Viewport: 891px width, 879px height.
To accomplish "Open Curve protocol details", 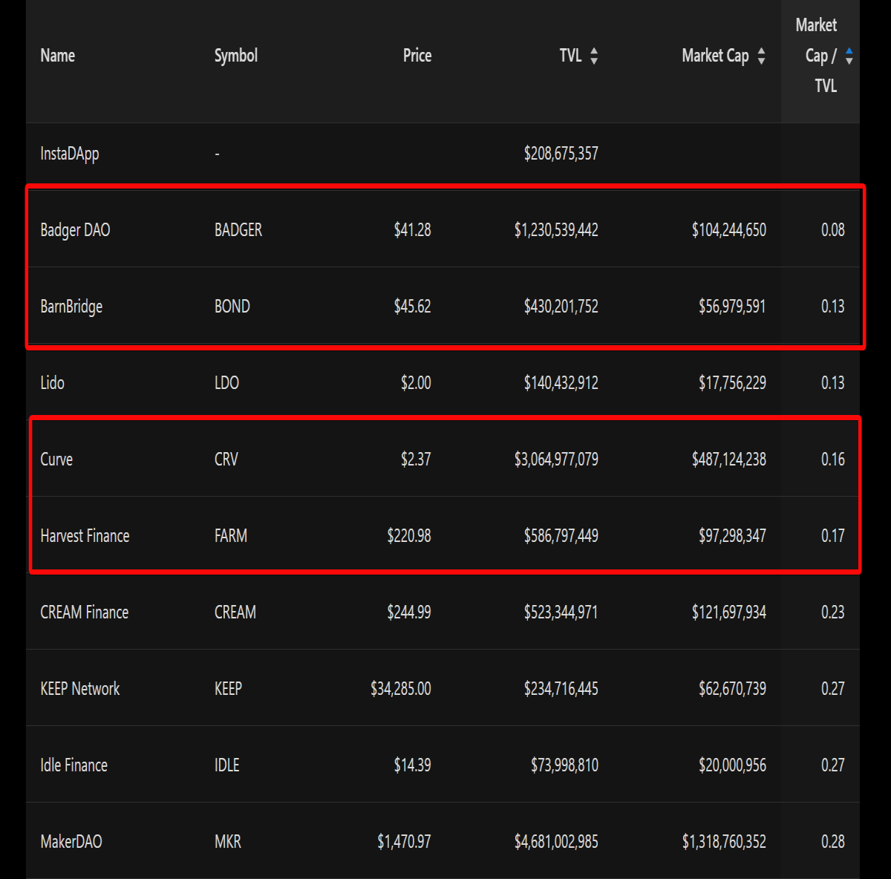I will click(x=56, y=460).
